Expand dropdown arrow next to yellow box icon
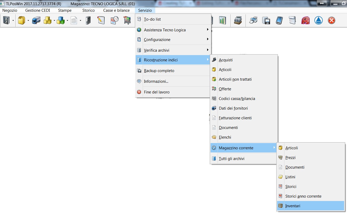The height and width of the screenshot is (213, 347). click(x=28, y=21)
